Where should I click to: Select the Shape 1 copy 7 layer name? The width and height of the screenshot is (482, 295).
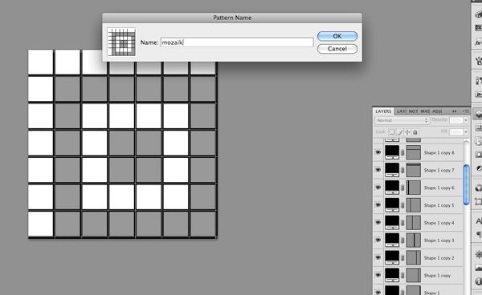[439, 170]
